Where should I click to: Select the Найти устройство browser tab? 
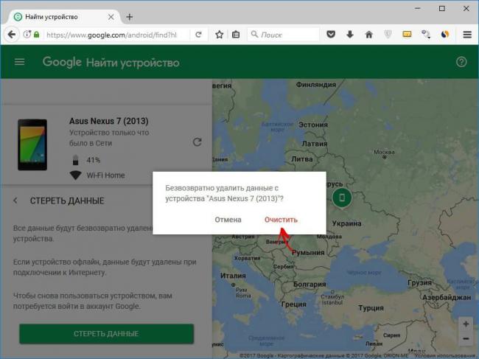point(63,17)
